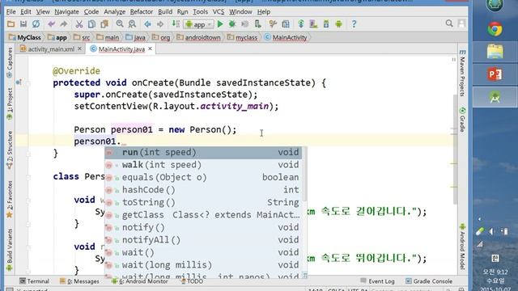Click the Copy icon in toolbar
This screenshot has height=291, width=518.
(x=91, y=24)
